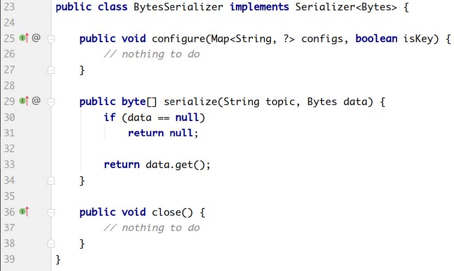Click the @ annotation marker on line 29
Image resolution: width=454 pixels, height=271 pixels.
tap(36, 101)
